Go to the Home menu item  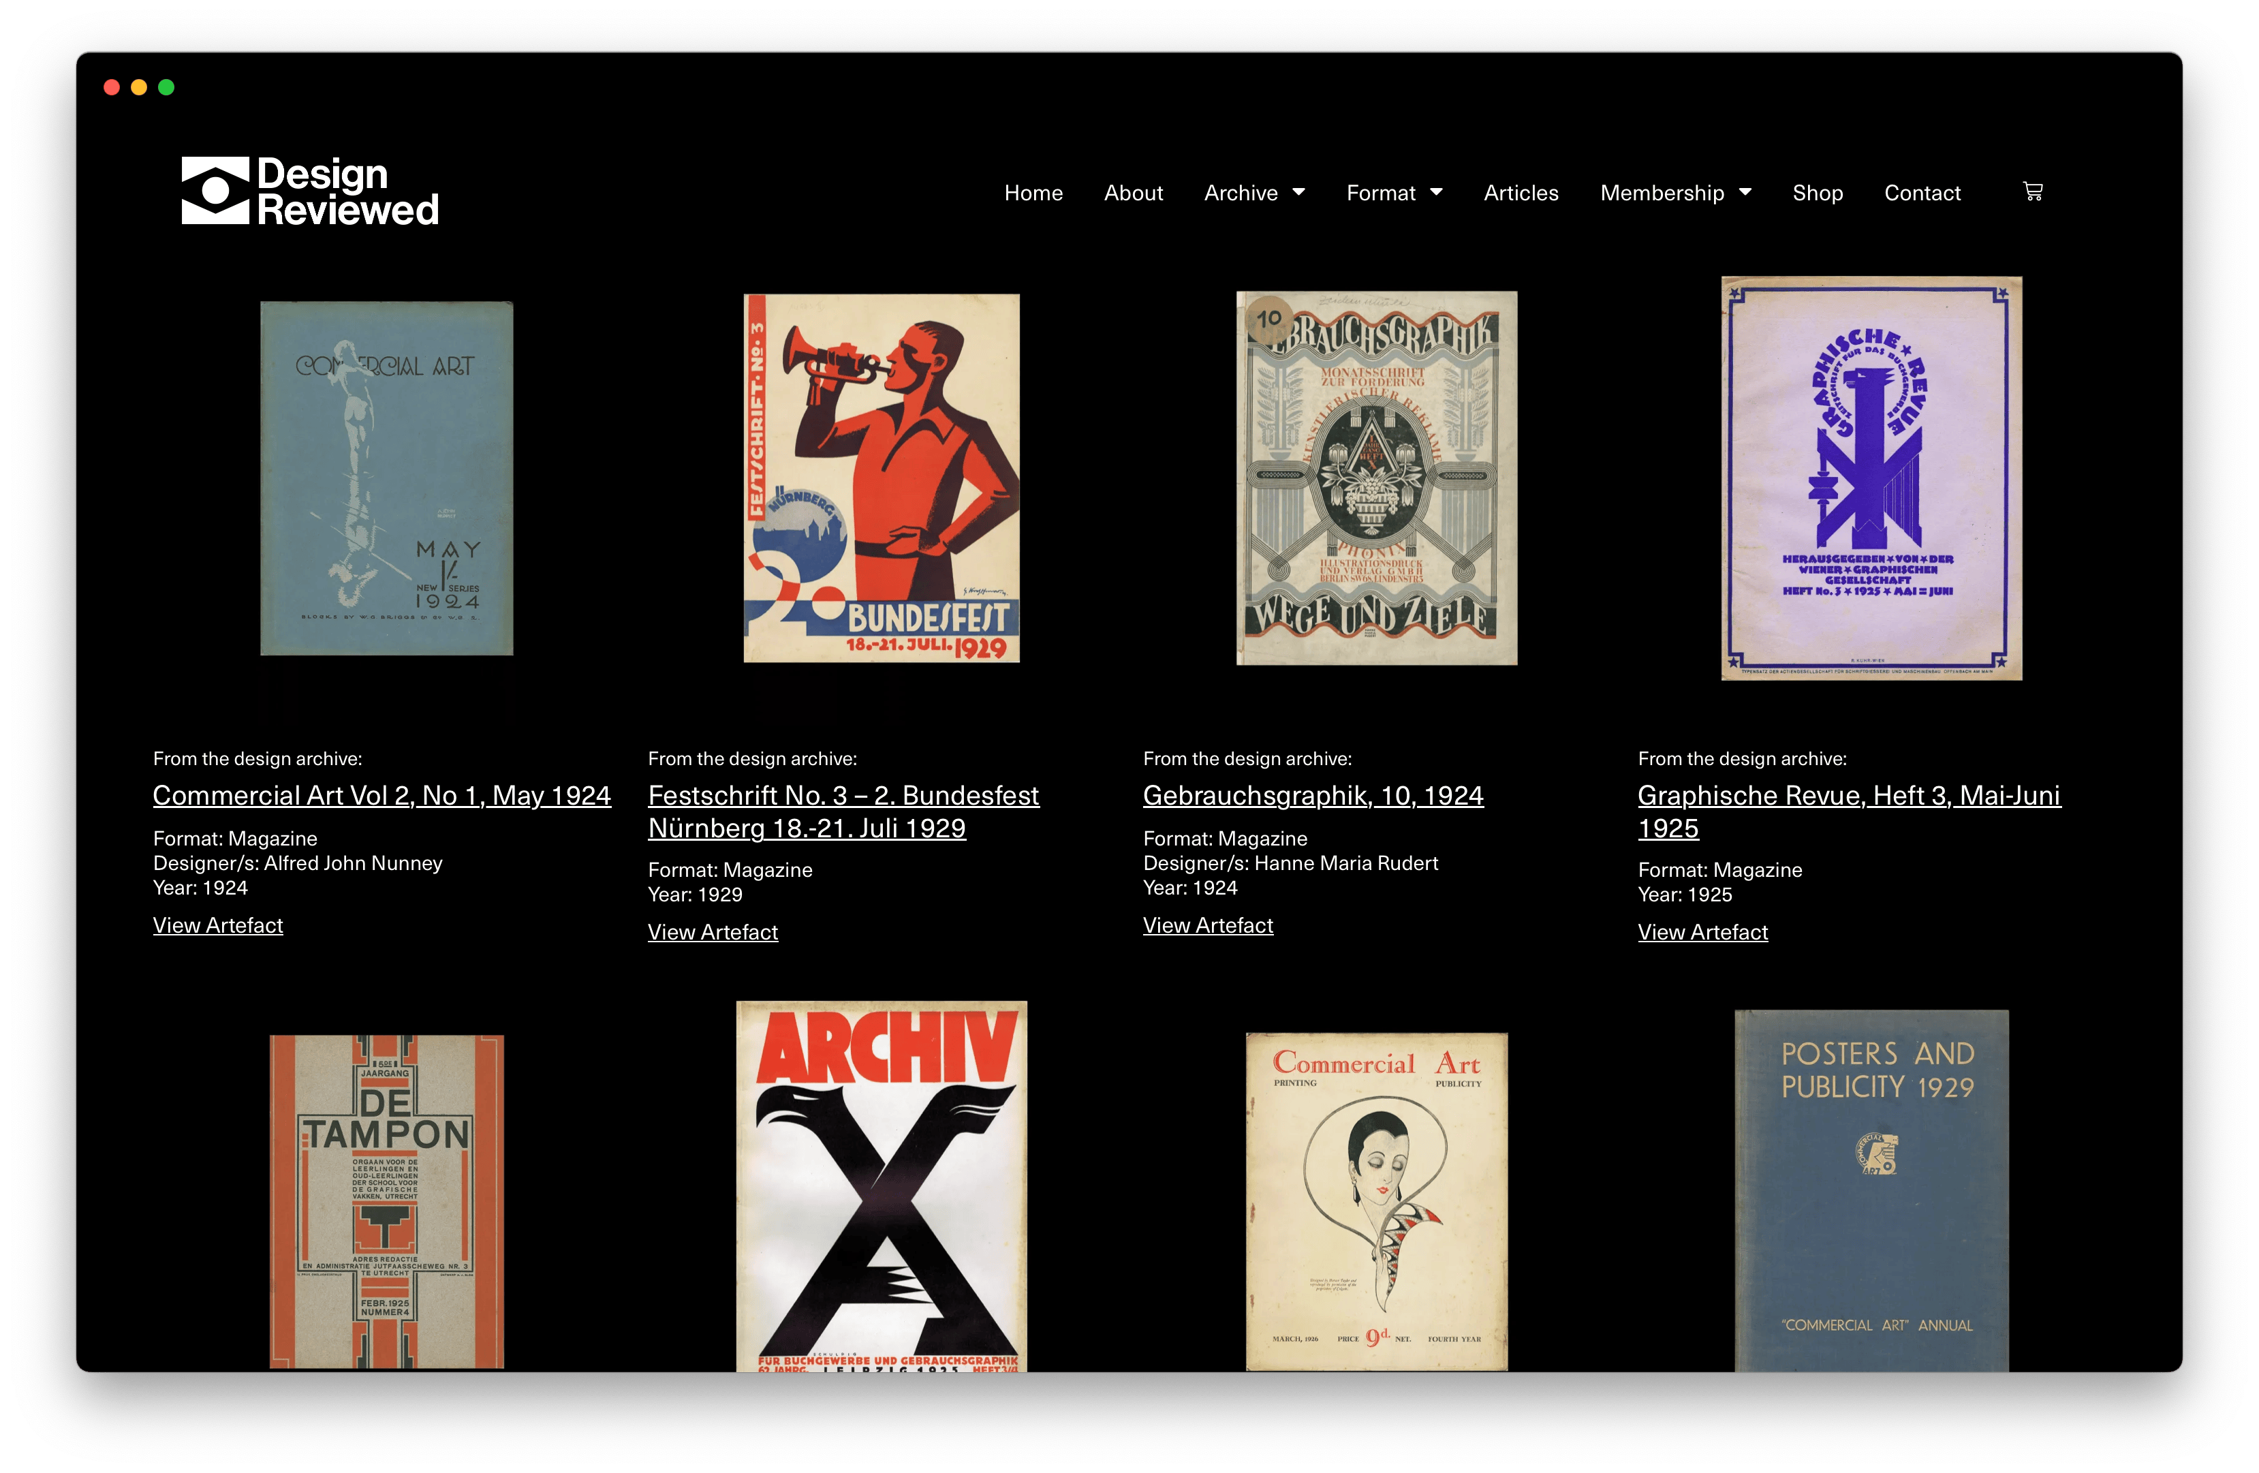point(1033,193)
